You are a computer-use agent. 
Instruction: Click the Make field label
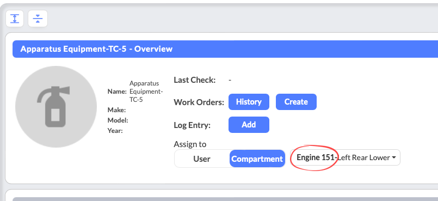click(117, 110)
